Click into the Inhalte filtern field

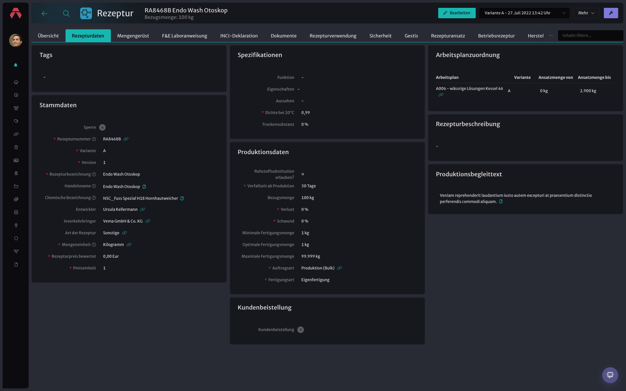590,36
